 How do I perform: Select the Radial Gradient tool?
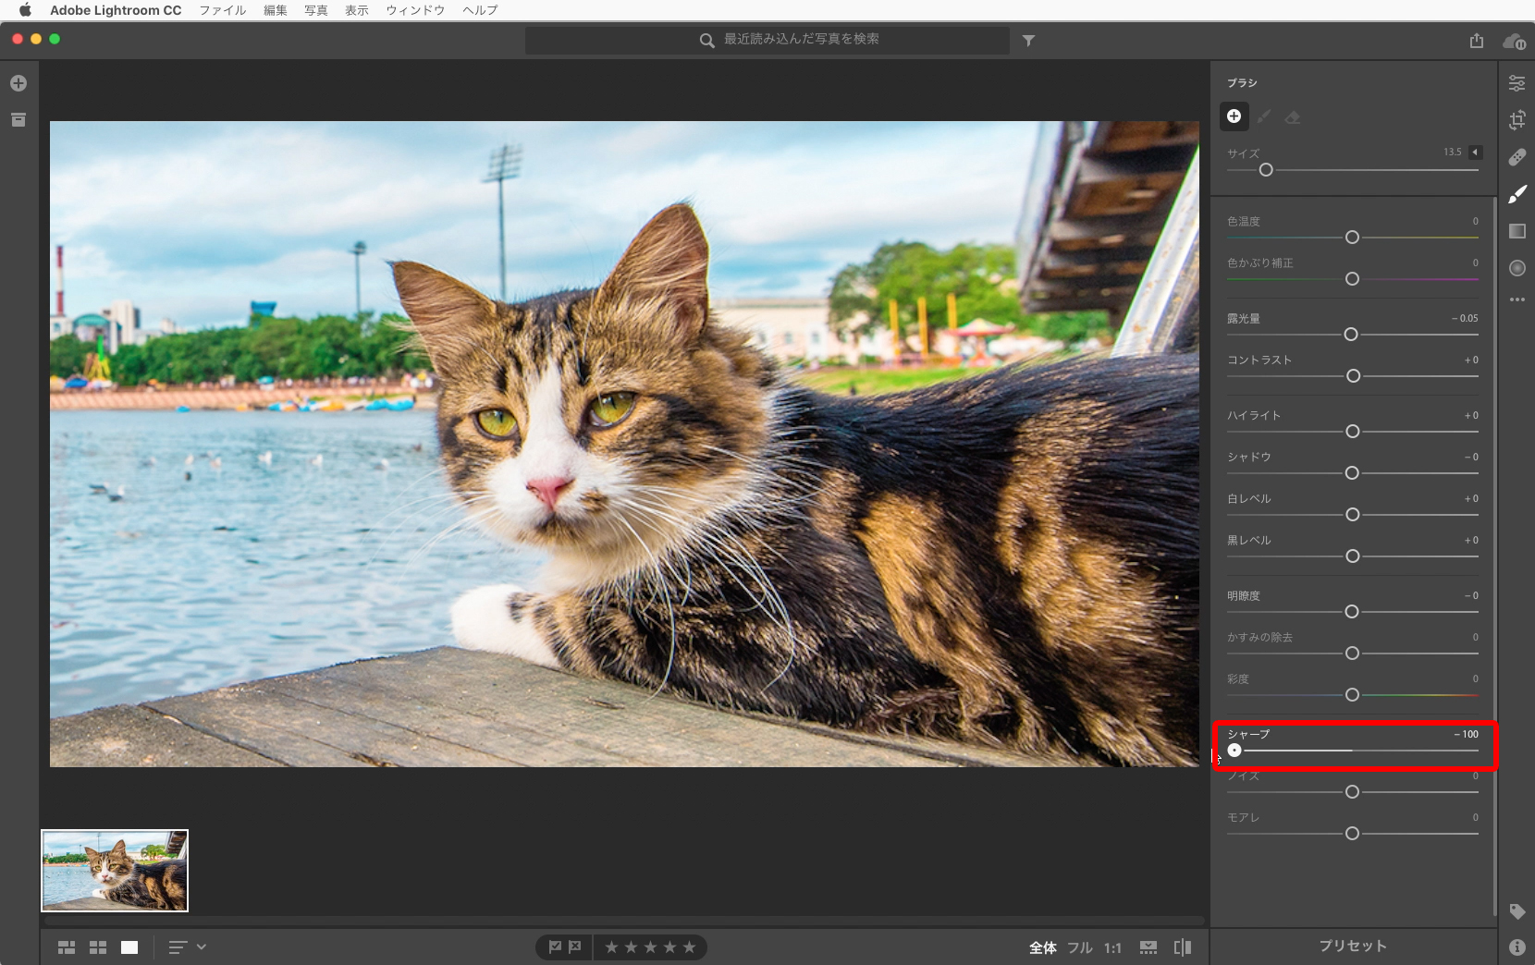pos(1517,268)
